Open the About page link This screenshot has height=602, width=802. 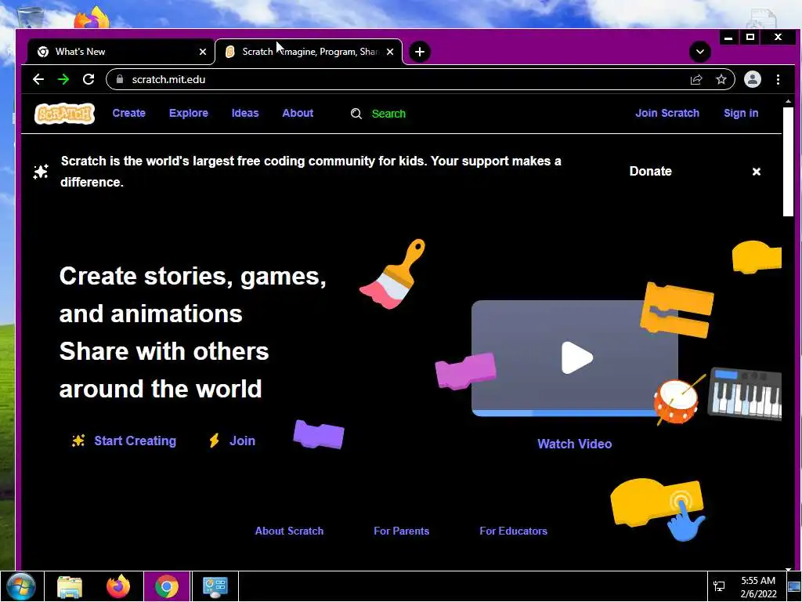click(298, 113)
